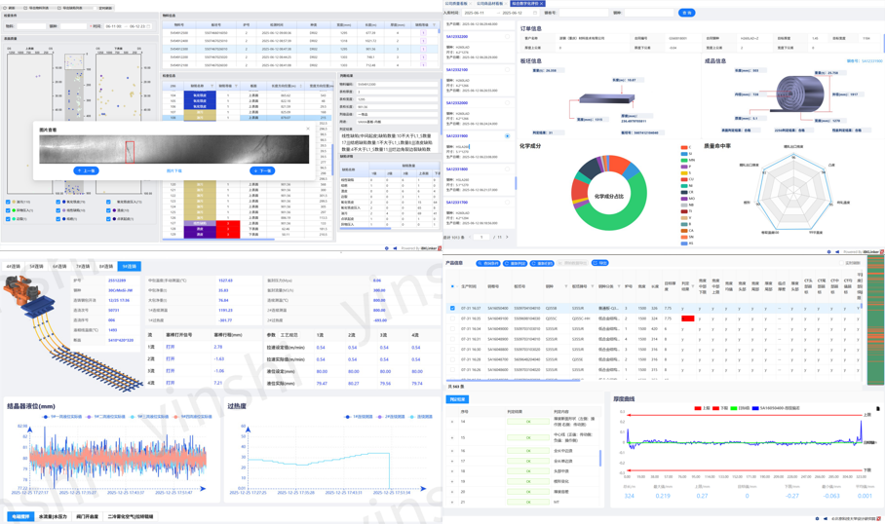Click the horizontal scrollbar under the 检查信息 table
885x524 pixels.
[x=218, y=240]
